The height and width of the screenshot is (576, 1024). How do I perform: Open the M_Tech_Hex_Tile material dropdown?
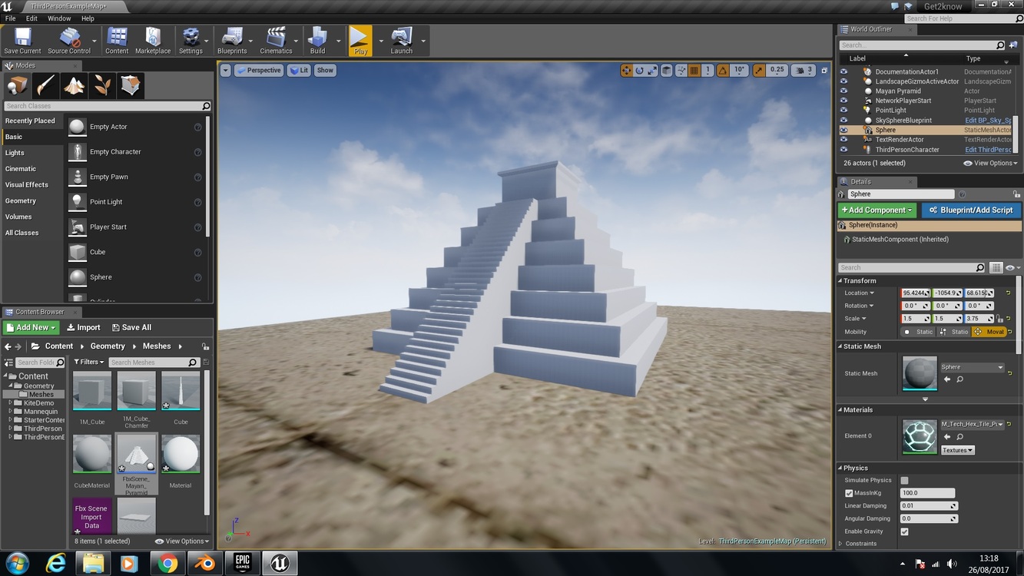973,424
